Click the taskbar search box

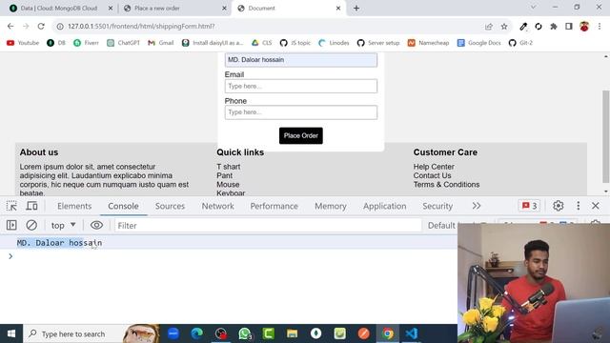coord(91,333)
